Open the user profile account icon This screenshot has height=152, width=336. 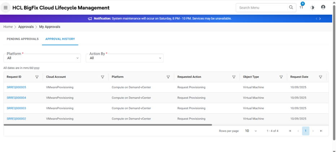pos(323,8)
